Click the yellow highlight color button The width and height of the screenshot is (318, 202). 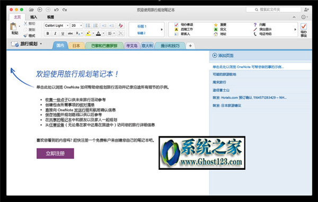click(x=88, y=33)
